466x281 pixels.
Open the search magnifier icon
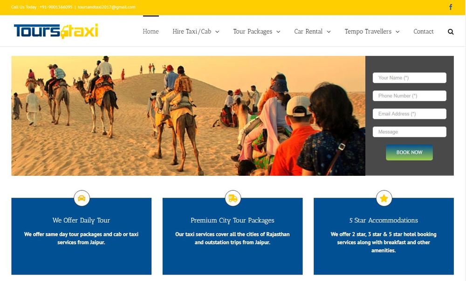click(x=451, y=32)
